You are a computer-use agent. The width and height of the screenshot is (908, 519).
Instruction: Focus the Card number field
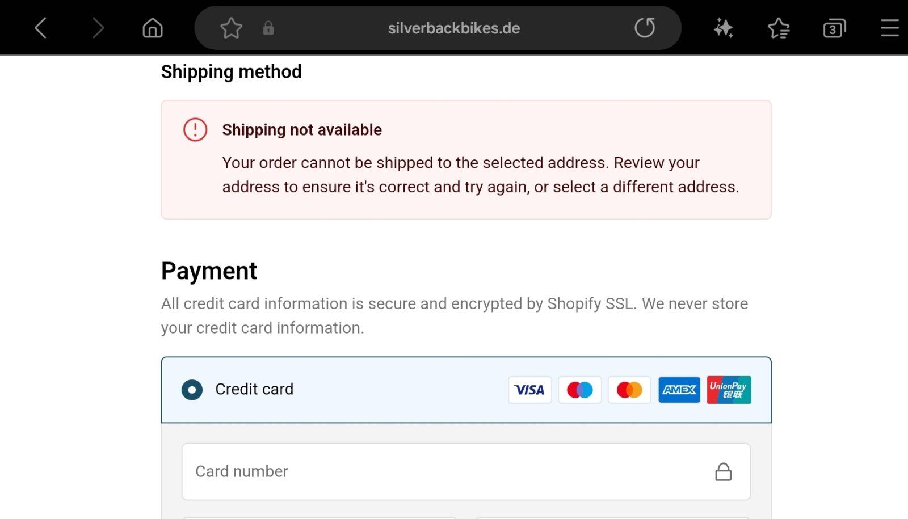click(x=443, y=471)
